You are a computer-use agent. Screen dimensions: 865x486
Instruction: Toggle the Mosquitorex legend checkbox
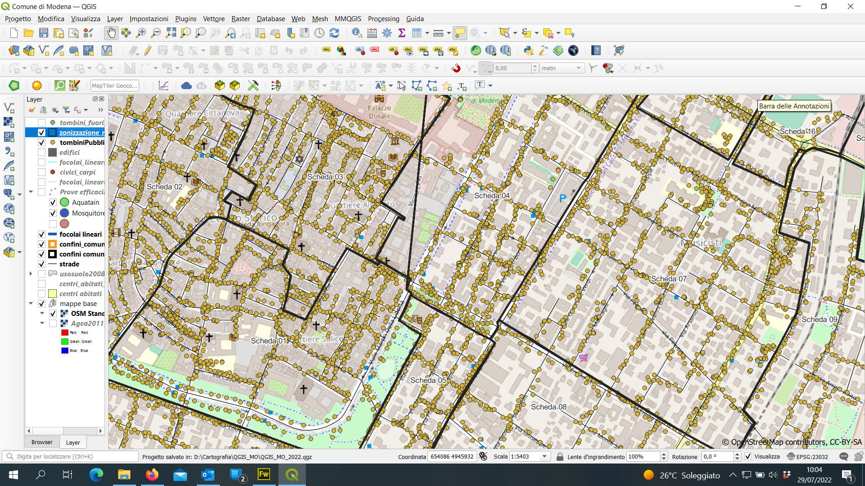tap(53, 213)
